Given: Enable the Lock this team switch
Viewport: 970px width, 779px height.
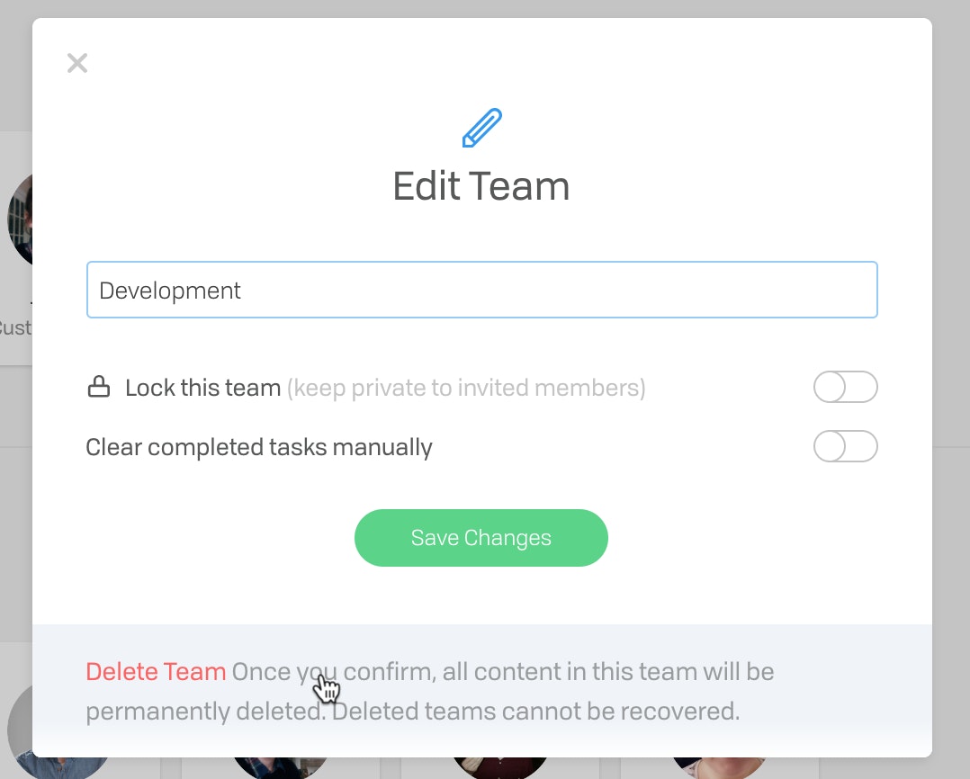Looking at the screenshot, I should (845, 388).
